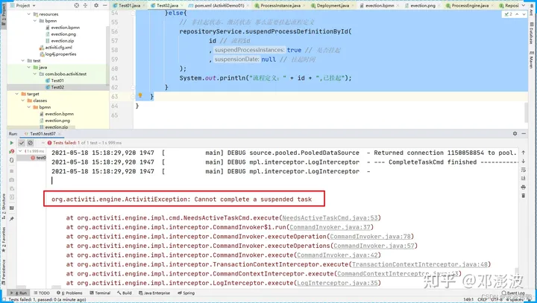Select Test01 class in project tree
The image size is (537, 303).
coord(57,80)
